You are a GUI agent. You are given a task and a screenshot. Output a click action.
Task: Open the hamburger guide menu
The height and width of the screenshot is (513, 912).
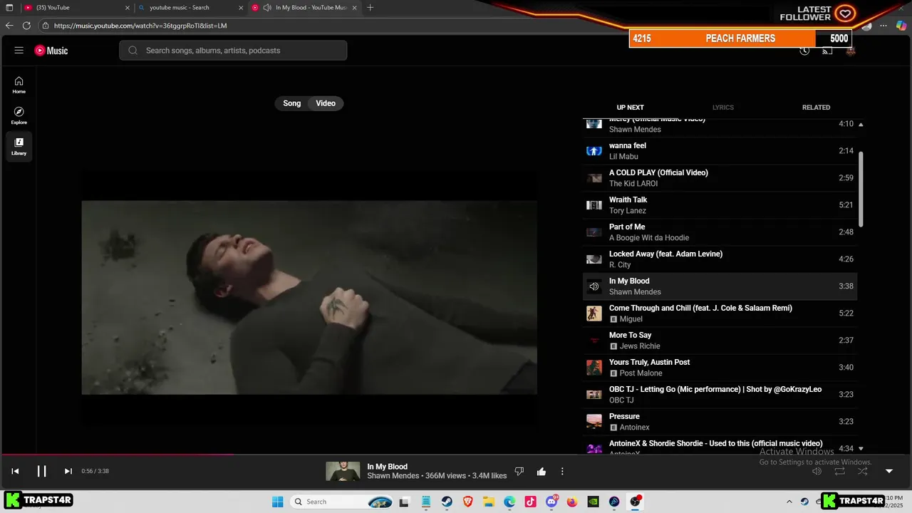click(x=19, y=51)
